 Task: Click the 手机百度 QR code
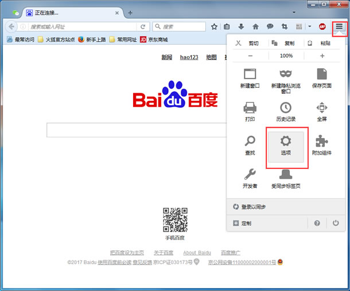pos(175,220)
